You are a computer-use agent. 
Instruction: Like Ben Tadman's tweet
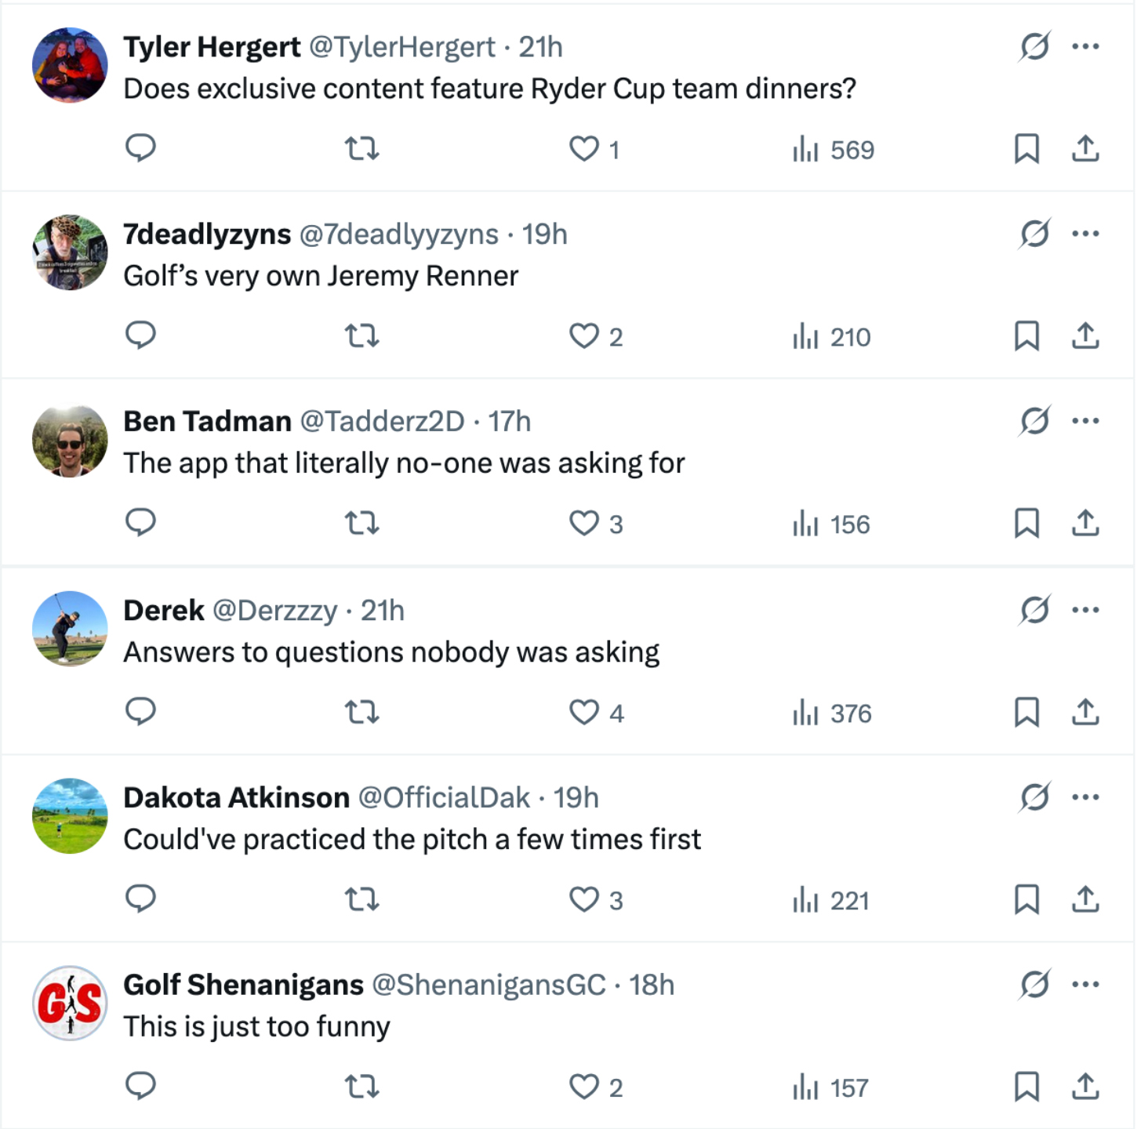(584, 523)
